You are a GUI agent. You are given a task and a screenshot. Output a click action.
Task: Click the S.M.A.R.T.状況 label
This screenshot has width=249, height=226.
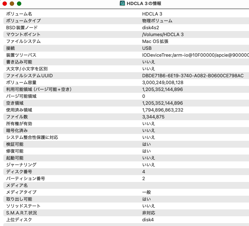(22, 213)
